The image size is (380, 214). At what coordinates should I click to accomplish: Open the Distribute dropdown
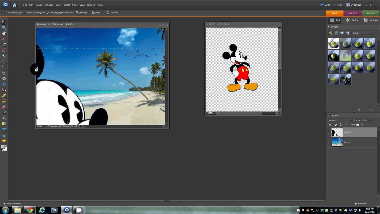[112, 12]
